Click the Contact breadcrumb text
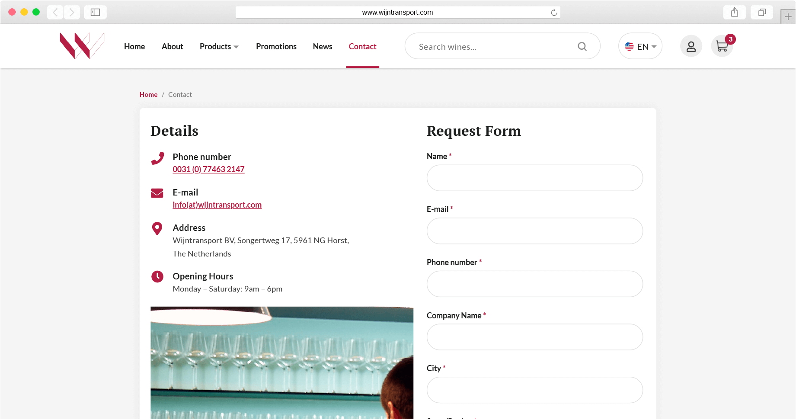 pyautogui.click(x=180, y=94)
